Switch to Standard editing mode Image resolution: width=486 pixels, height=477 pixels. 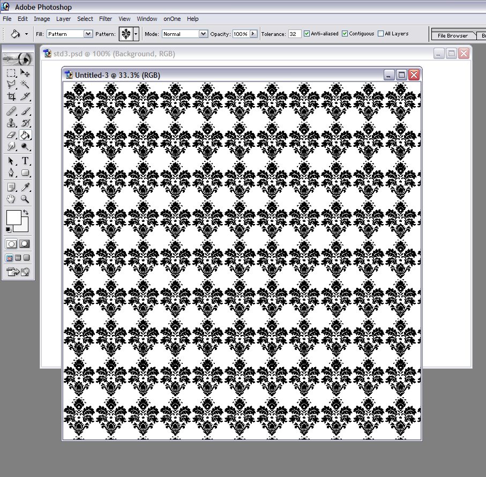pos(11,244)
